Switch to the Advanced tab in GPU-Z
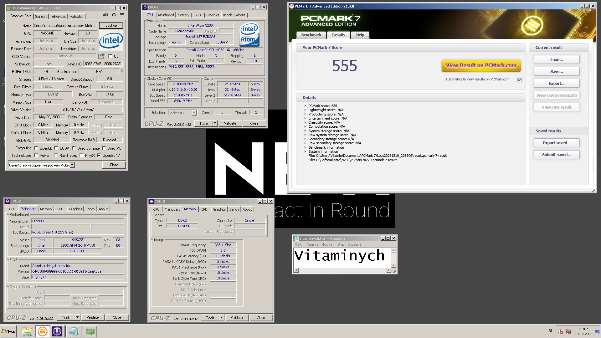This screenshot has width=601, height=338. [58, 17]
